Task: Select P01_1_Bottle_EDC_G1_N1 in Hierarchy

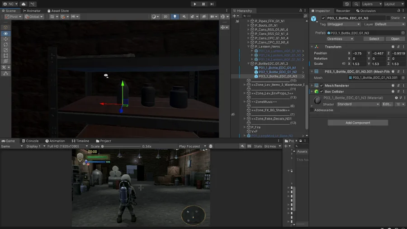Action: point(277,68)
